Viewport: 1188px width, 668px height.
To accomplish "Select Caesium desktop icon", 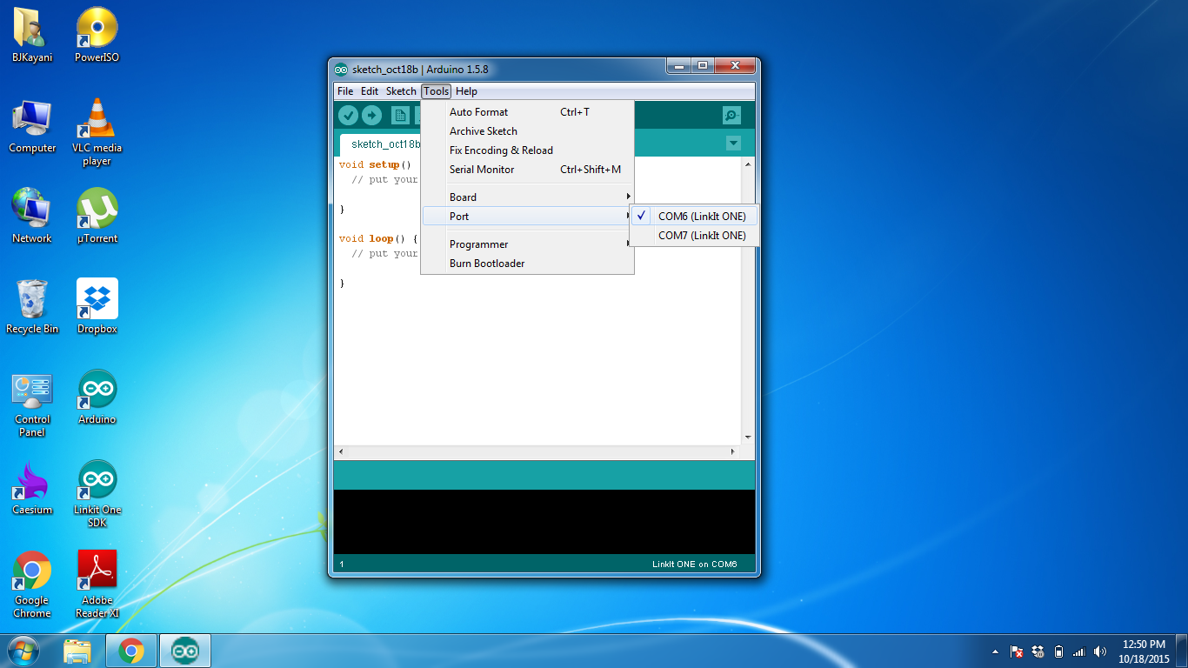I will point(32,488).
